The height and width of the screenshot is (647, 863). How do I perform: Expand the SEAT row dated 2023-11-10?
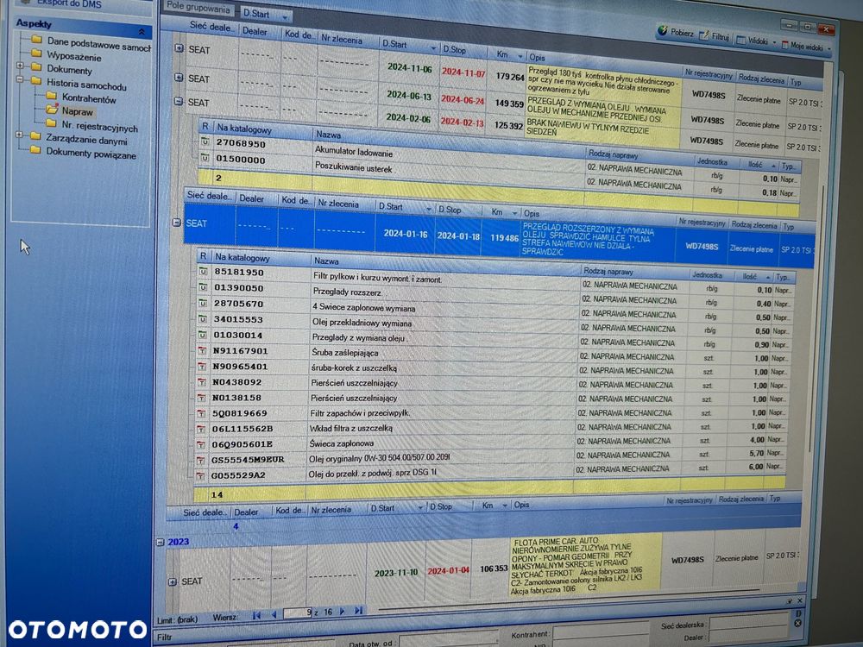pos(173,582)
